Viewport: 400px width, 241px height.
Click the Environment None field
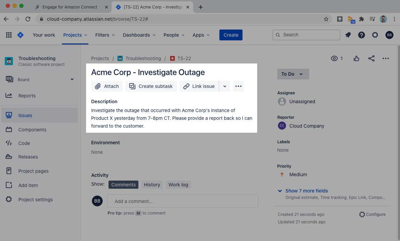coord(97,152)
